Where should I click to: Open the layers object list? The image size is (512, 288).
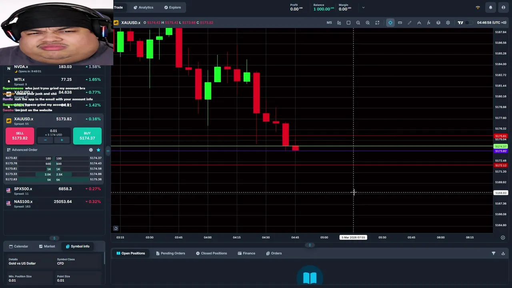438,23
